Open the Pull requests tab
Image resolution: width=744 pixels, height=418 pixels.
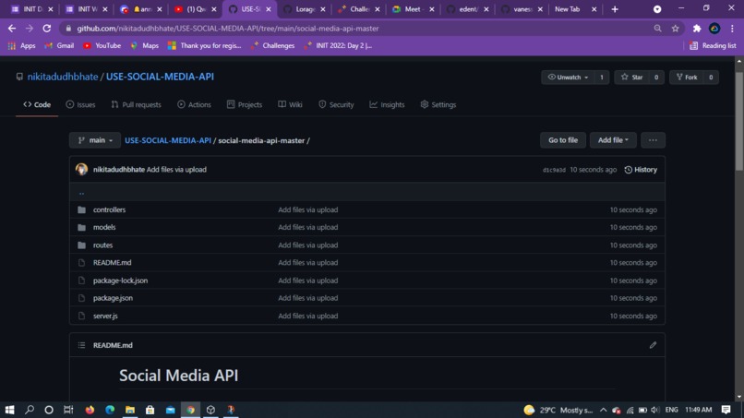[137, 104]
